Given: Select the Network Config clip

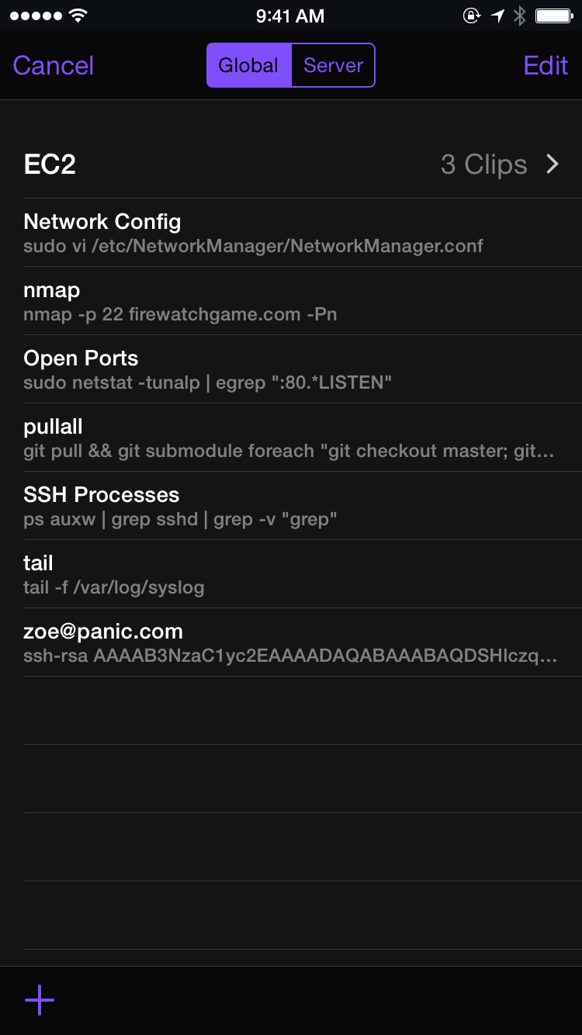Looking at the screenshot, I should point(291,233).
